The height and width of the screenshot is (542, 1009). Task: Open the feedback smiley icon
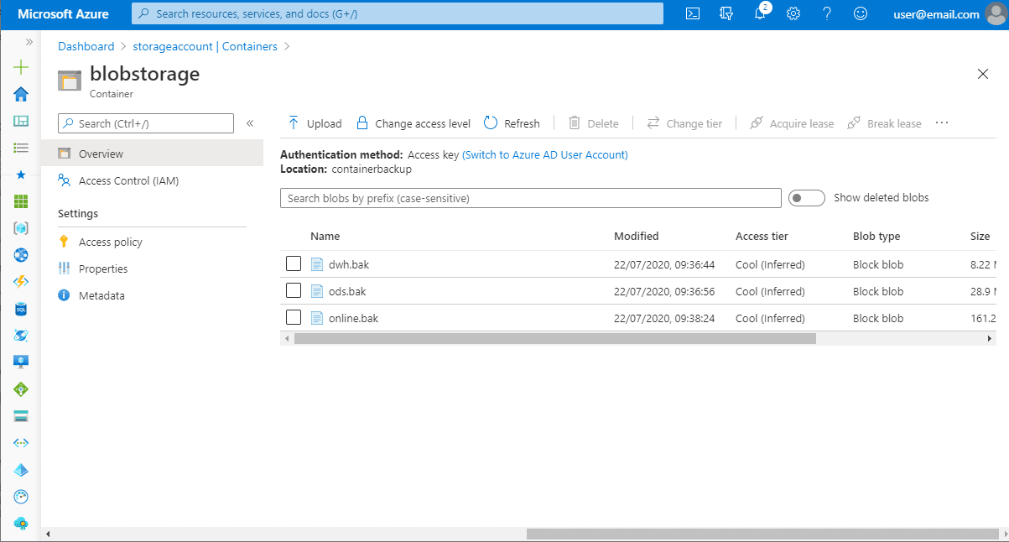pyautogui.click(x=860, y=13)
